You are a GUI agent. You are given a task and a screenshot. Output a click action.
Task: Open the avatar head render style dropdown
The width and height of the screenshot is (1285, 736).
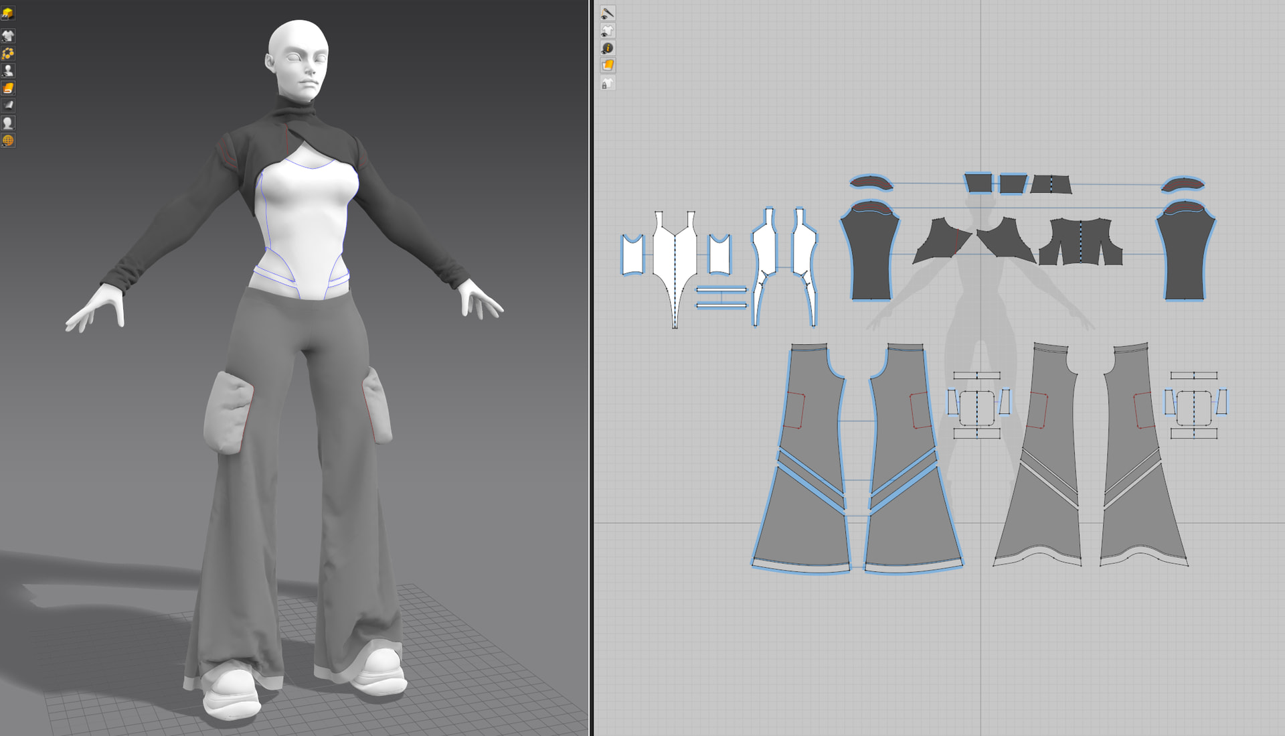[8, 123]
